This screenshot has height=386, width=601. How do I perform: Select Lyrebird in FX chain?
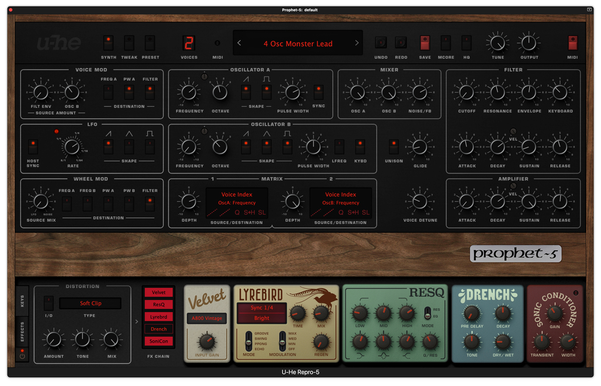click(x=158, y=317)
